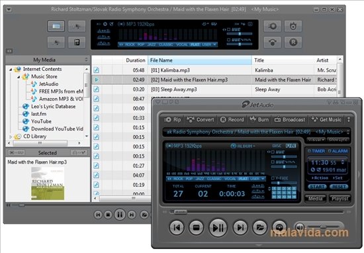Click the seek progress bar in front window

(257, 212)
